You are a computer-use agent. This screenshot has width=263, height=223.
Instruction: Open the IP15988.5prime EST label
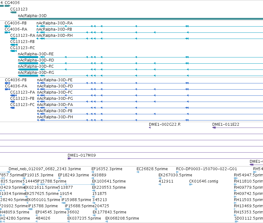click(x=76, y=200)
